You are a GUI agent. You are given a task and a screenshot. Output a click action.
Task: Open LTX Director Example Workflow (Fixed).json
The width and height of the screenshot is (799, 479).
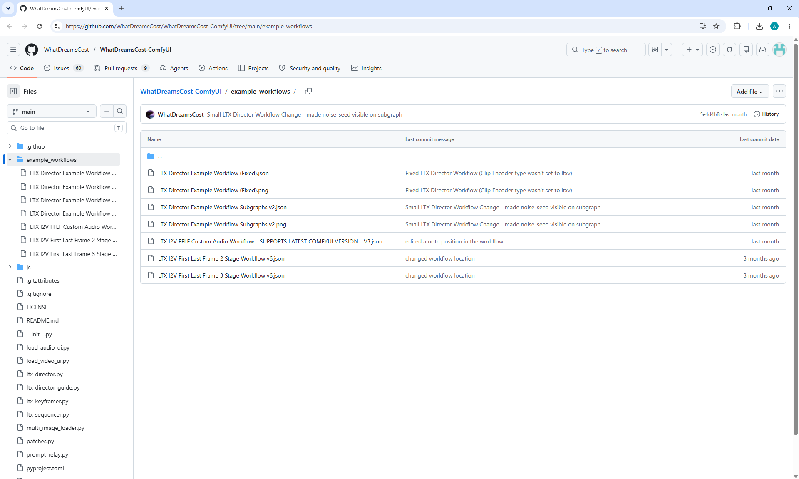point(213,173)
